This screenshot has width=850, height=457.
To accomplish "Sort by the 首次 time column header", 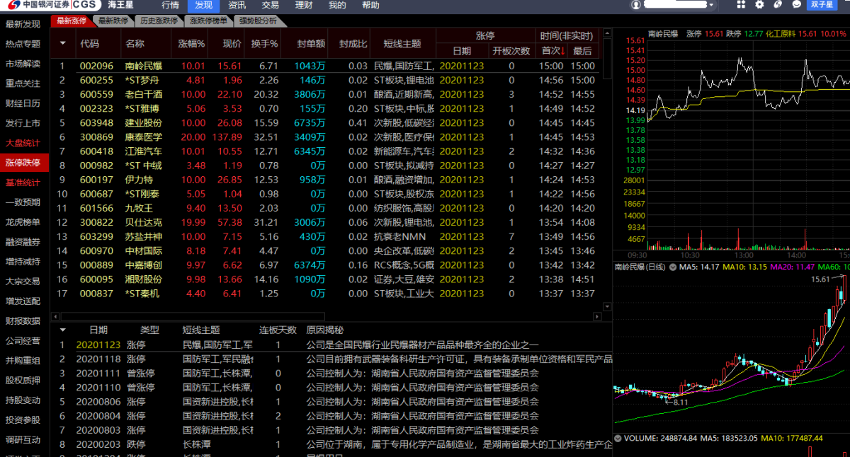I will 552,51.
